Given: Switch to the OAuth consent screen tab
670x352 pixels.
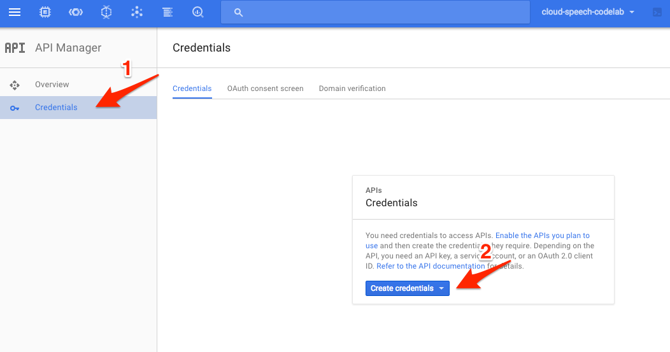Looking at the screenshot, I should pyautogui.click(x=265, y=88).
